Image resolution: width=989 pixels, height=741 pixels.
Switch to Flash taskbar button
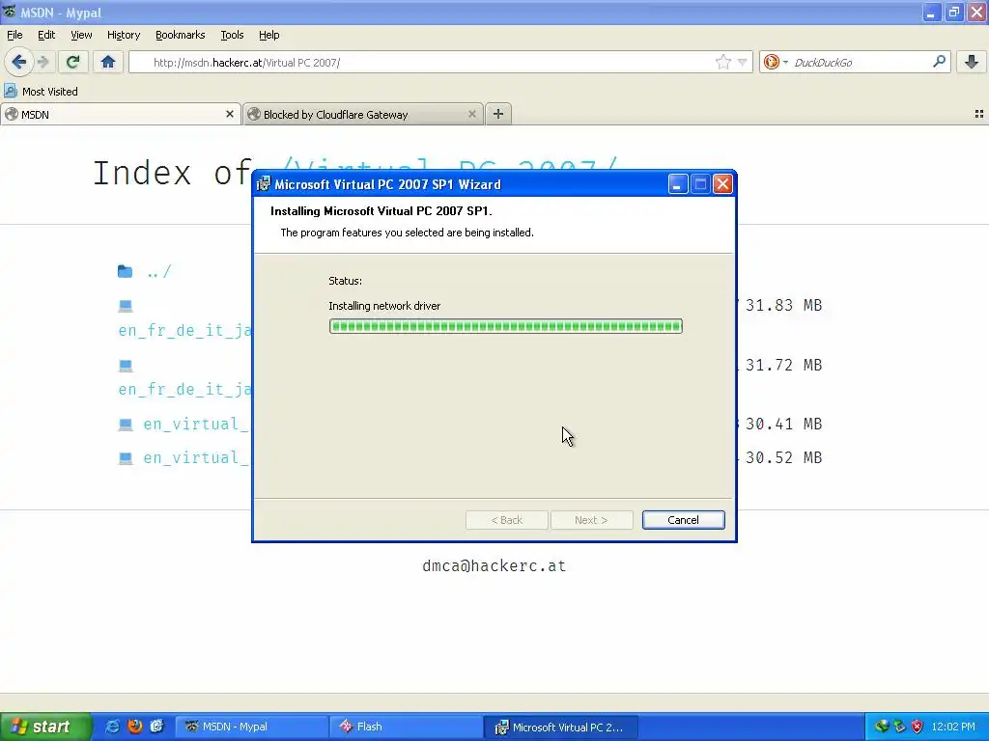click(406, 727)
